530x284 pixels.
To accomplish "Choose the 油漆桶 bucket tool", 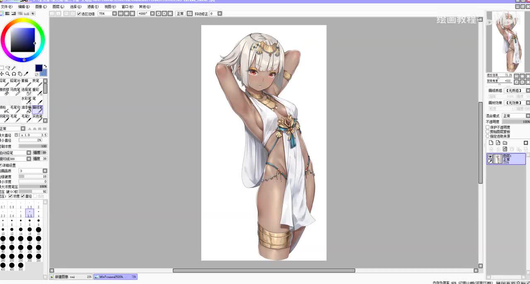I will (26, 110).
